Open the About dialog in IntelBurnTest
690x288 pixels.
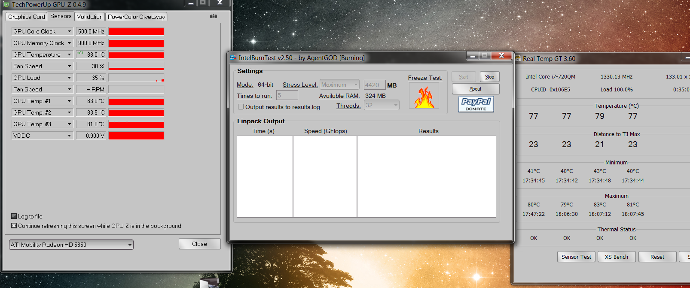coord(476,89)
